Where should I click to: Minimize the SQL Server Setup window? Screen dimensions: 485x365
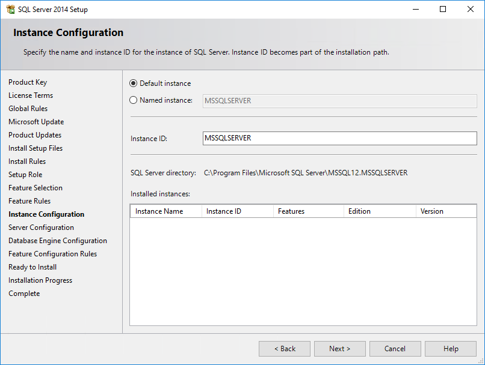tap(416, 9)
